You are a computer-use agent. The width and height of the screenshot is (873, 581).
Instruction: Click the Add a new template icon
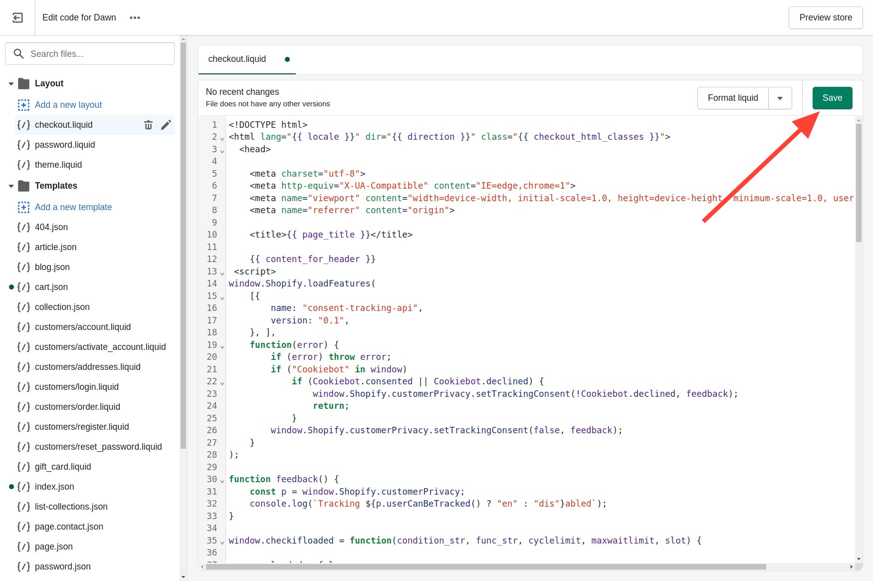(23, 207)
